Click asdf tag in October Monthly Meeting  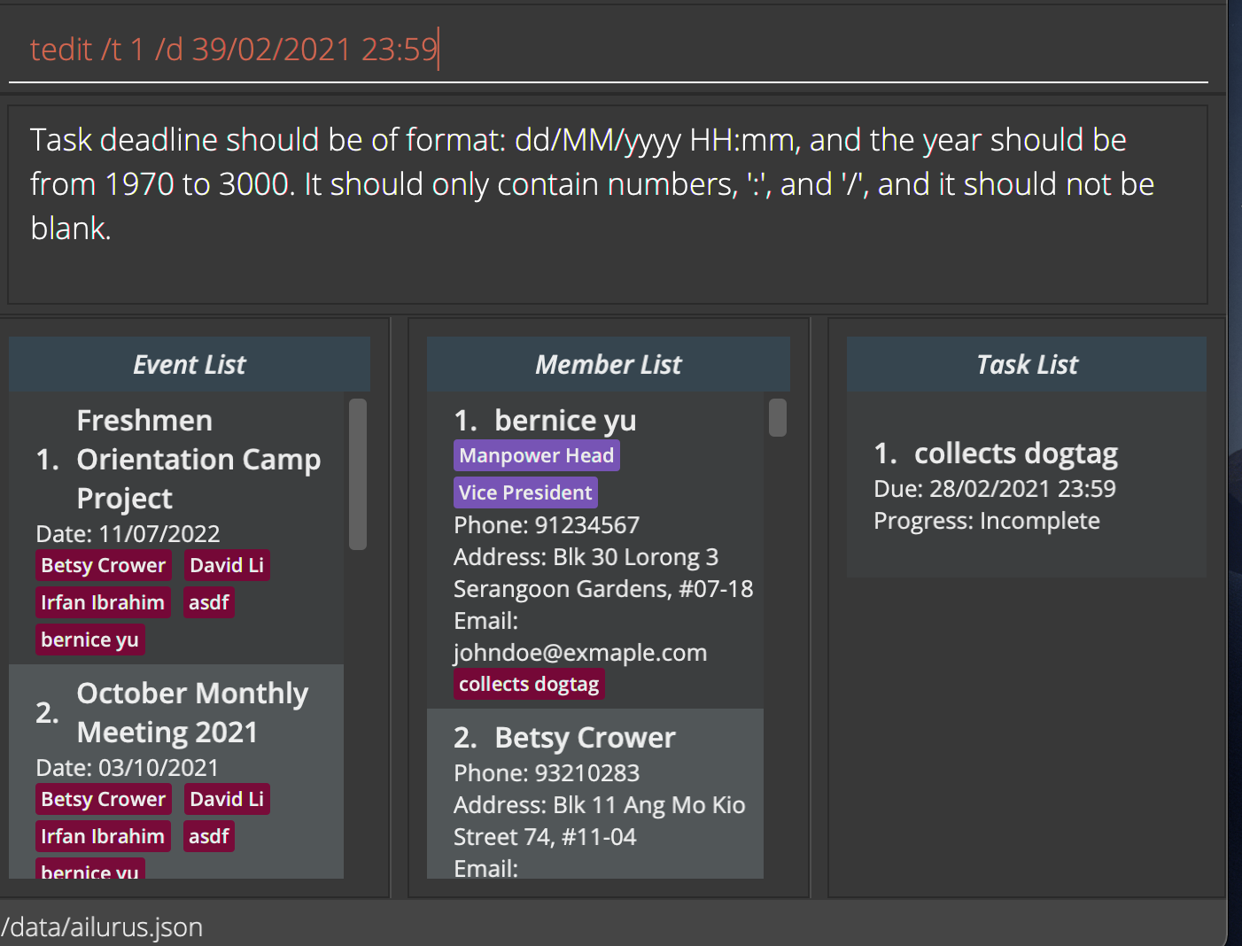click(x=209, y=836)
